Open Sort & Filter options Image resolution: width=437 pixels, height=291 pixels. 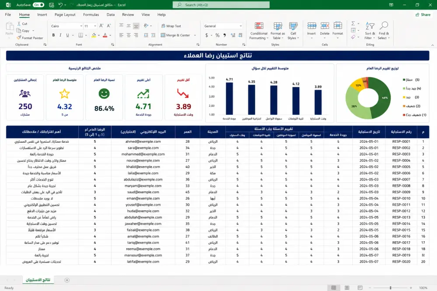coord(370,31)
